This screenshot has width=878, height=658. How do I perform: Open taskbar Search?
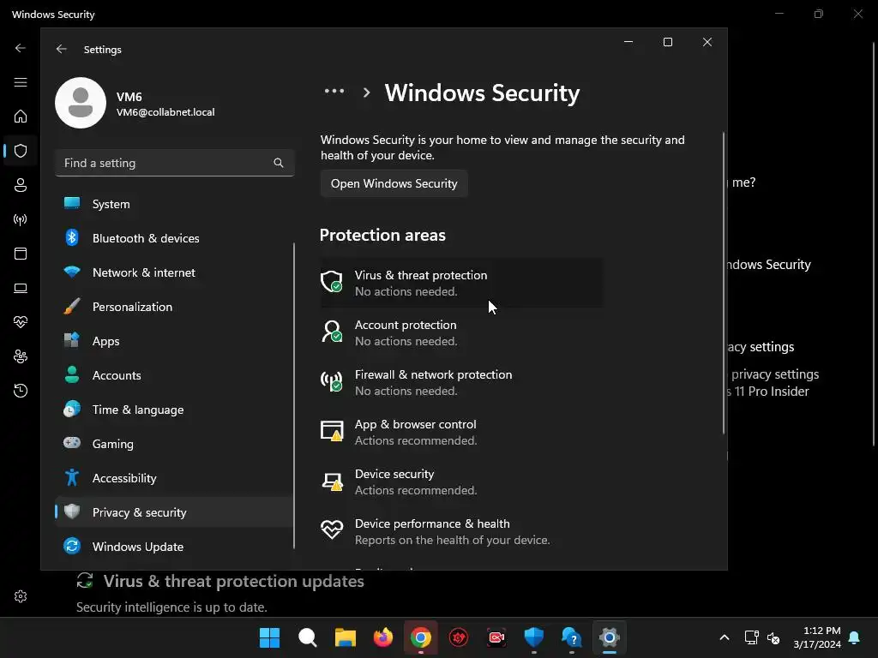coord(308,637)
